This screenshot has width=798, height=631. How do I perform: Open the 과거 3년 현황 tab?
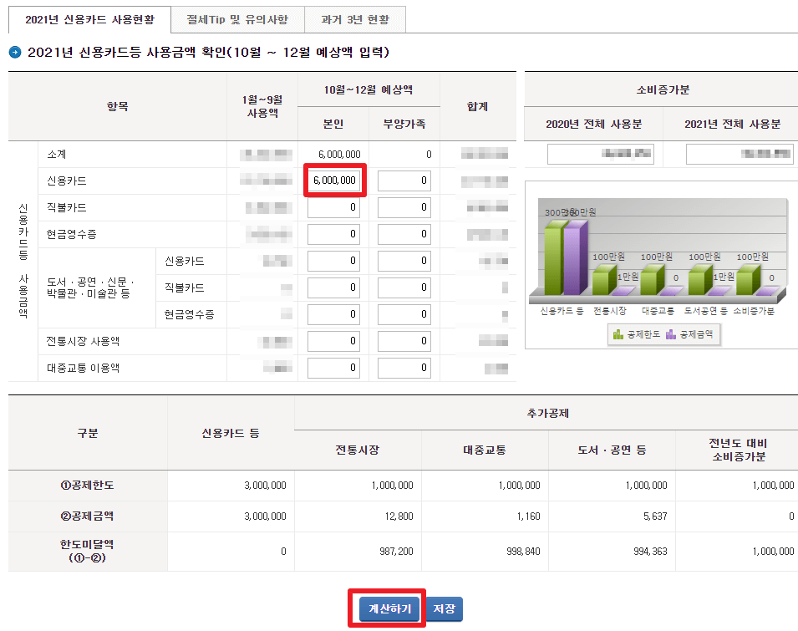click(x=355, y=18)
